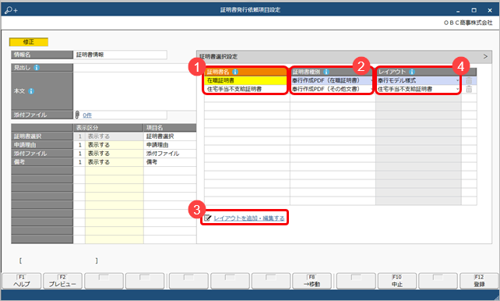Click the ＯＢＣ商事株式会社 company name
500x301 pixels.
coord(468,23)
